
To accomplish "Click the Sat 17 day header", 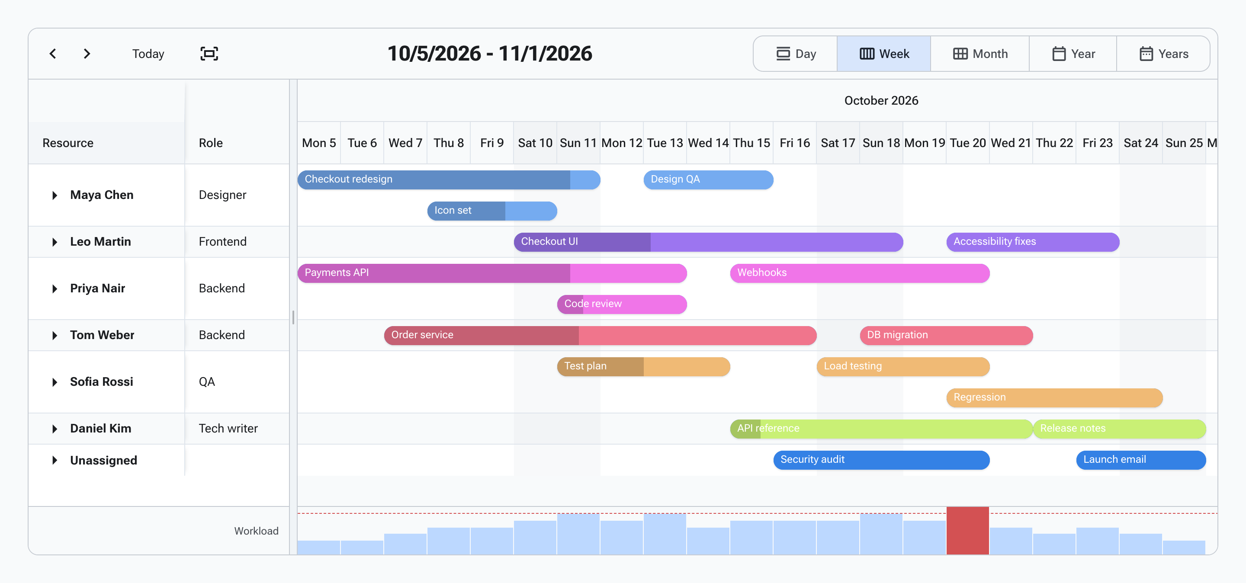I will click(x=838, y=143).
